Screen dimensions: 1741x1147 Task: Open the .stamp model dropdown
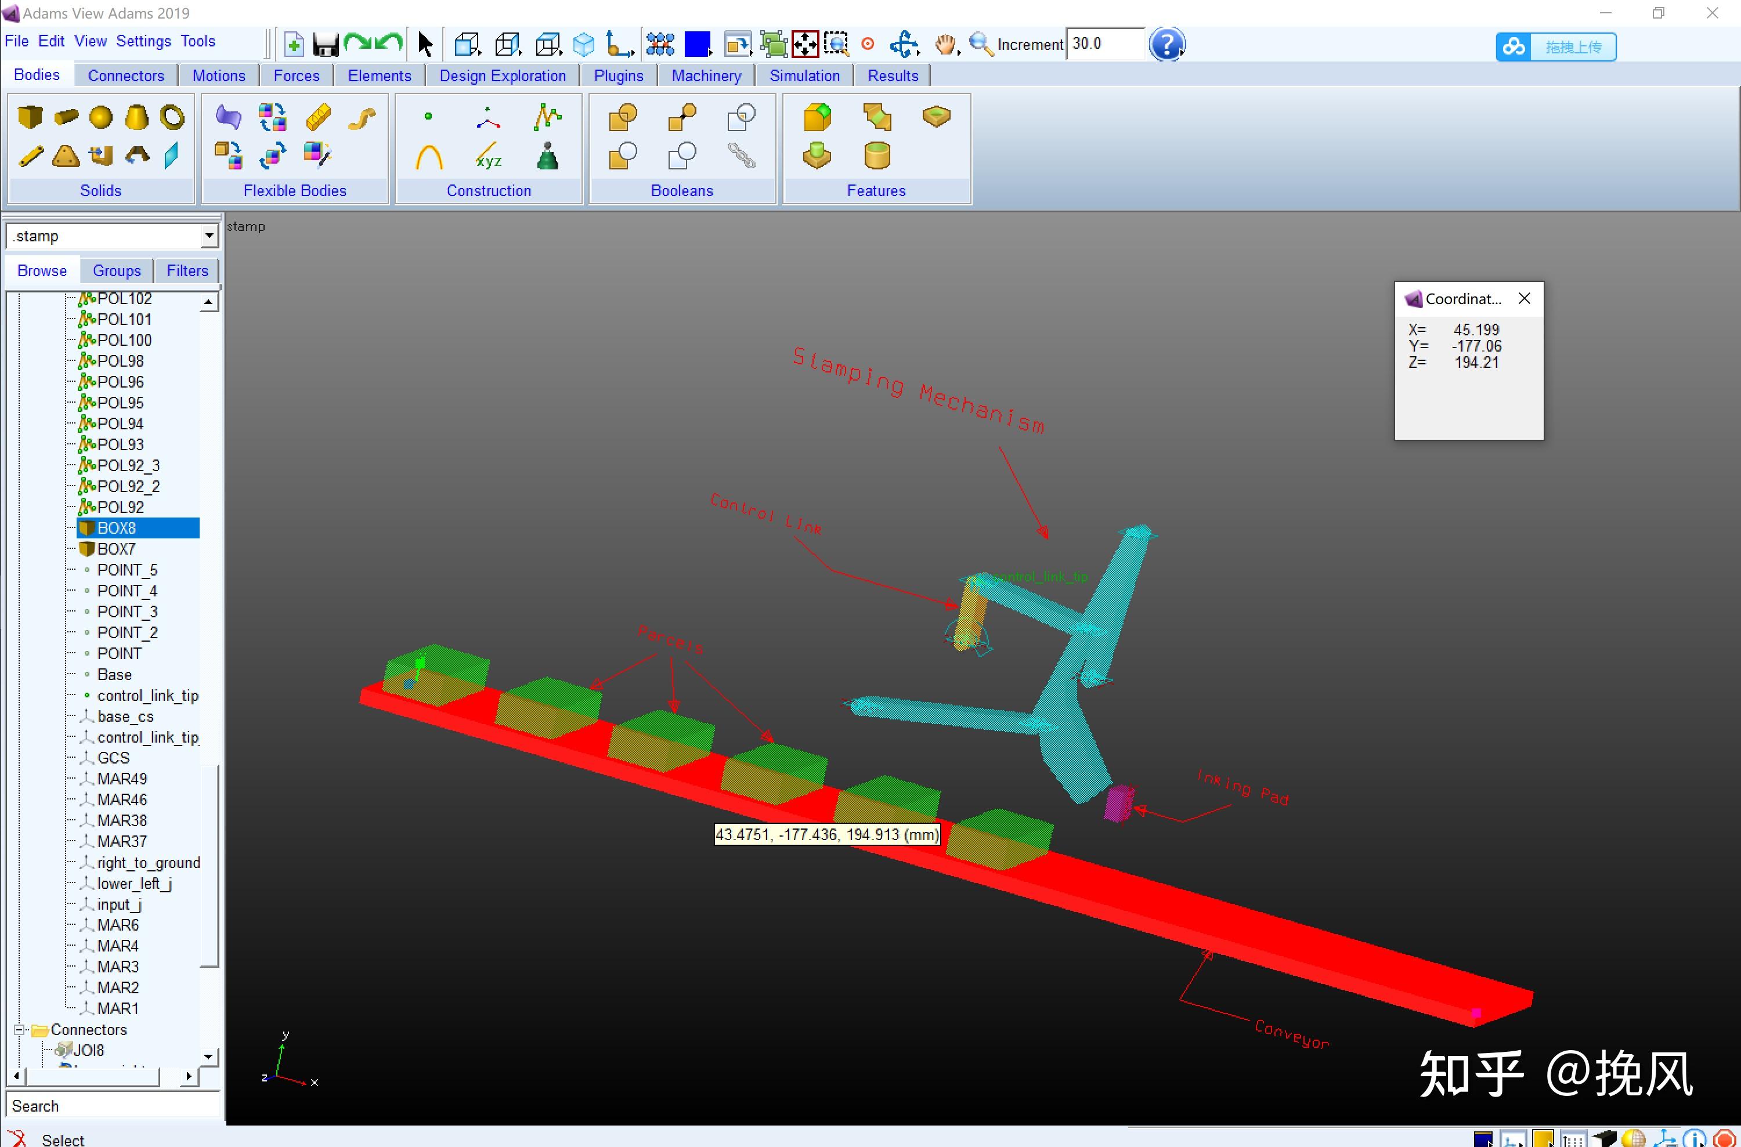(x=210, y=236)
